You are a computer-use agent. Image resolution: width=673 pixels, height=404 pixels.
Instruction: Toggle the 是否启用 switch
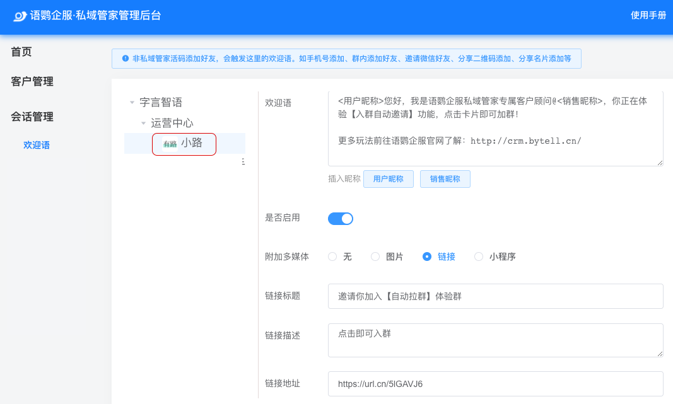point(340,219)
